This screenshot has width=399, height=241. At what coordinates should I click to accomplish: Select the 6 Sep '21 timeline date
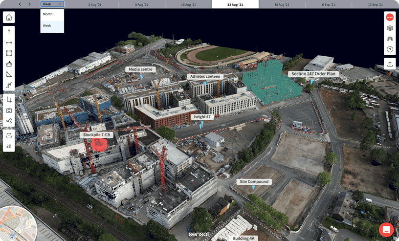coord(329,4)
